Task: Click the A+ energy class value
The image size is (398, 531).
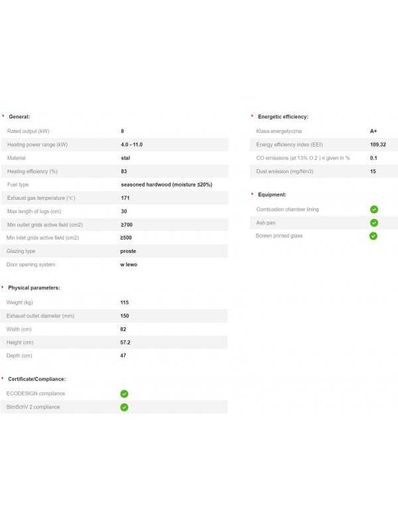Action: point(373,131)
